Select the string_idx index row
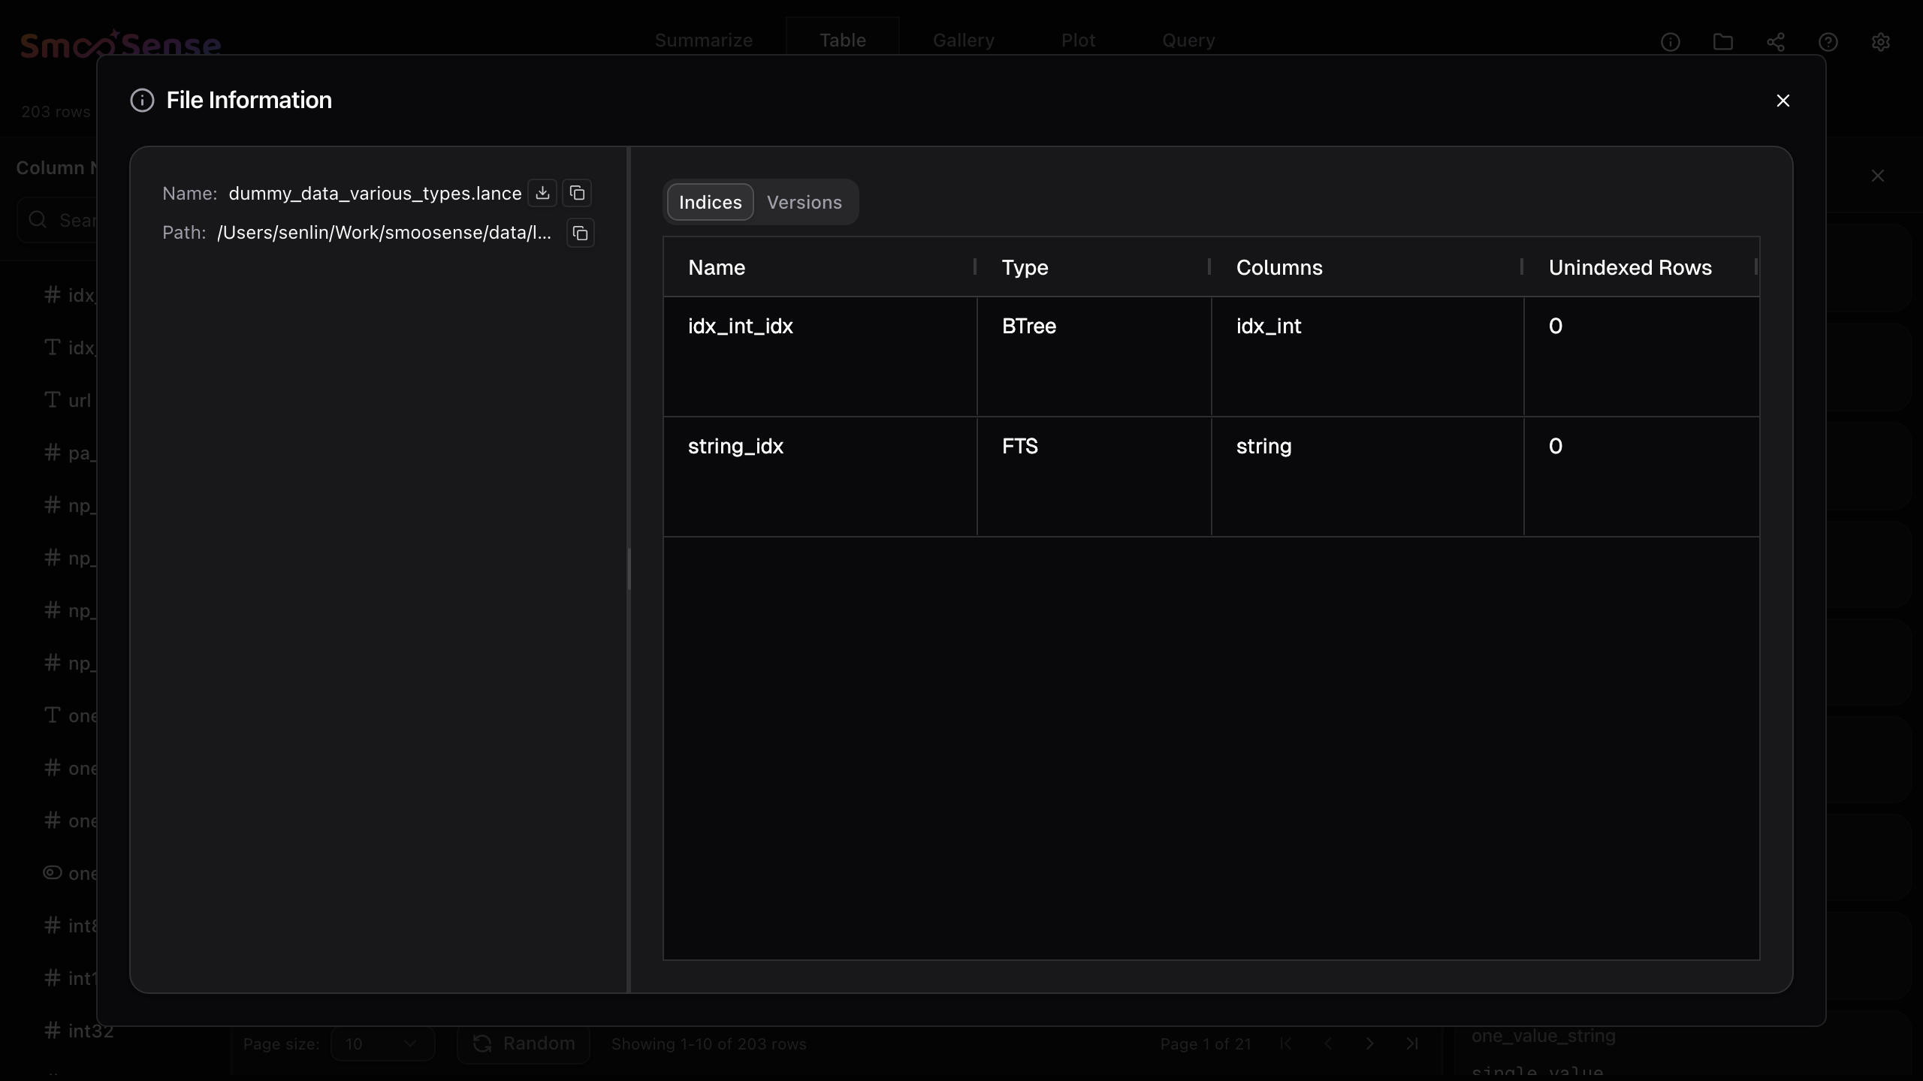 tap(735, 446)
